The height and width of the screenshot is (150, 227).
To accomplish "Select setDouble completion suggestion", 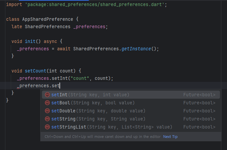I will click(x=131, y=111).
